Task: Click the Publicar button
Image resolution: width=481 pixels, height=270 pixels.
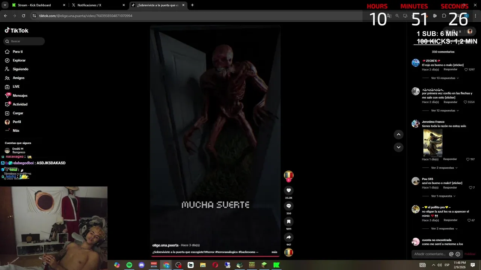Action: [470, 254]
